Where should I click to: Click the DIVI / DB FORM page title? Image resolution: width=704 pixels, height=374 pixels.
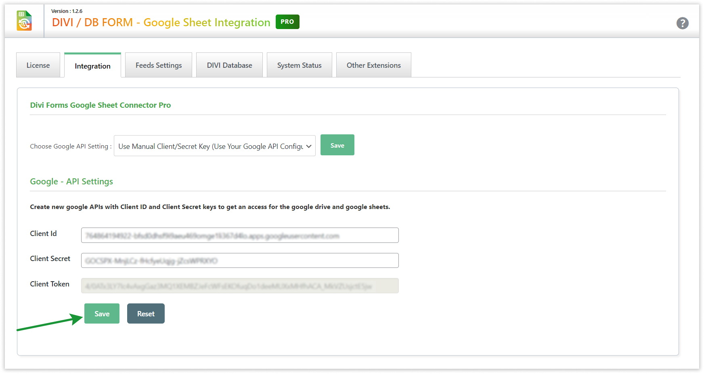[161, 23]
